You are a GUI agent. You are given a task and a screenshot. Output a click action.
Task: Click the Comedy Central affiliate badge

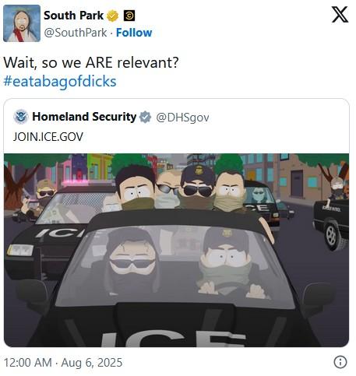[x=129, y=16]
